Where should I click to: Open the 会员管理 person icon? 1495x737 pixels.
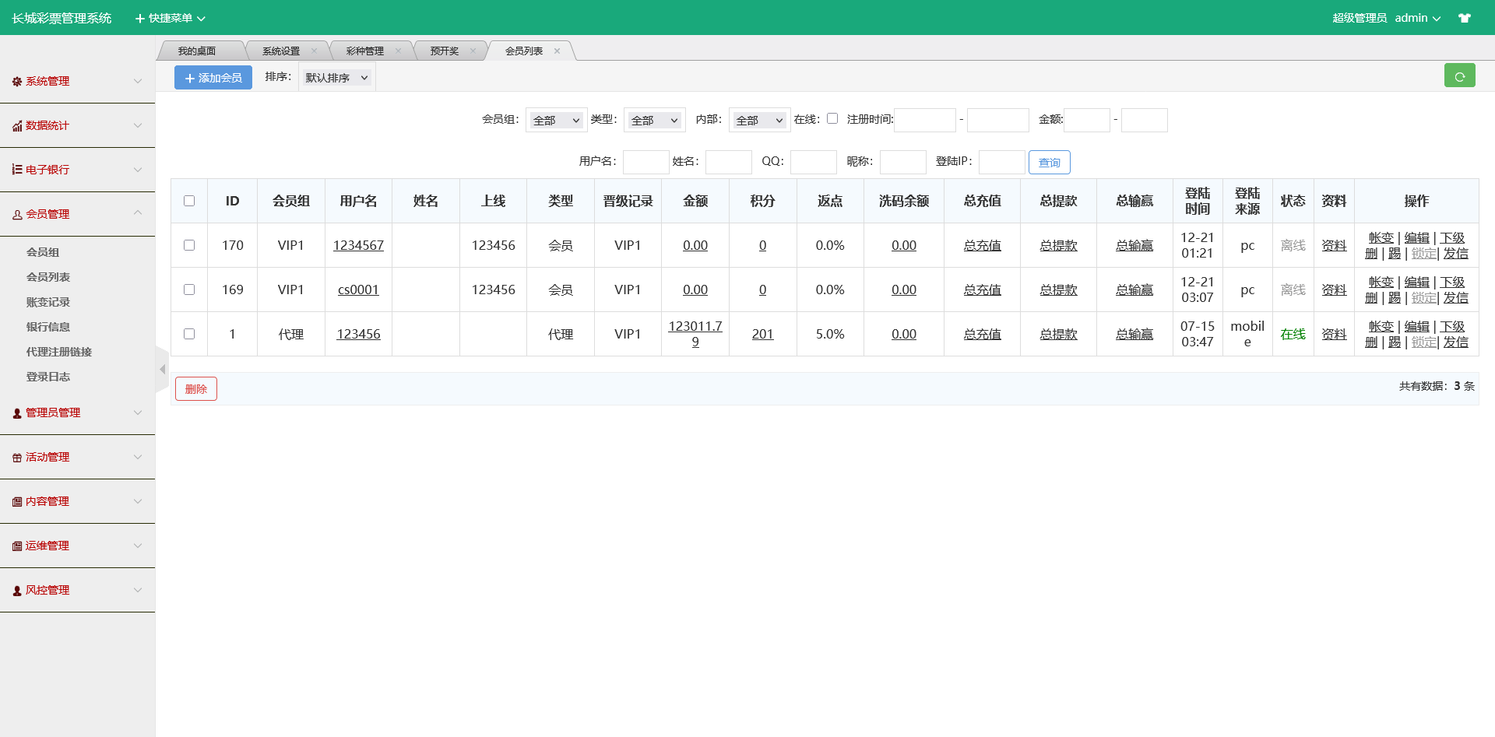click(x=16, y=214)
